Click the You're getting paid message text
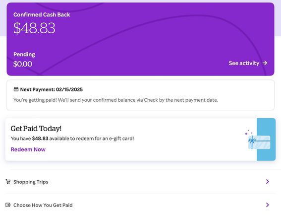 [116, 100]
